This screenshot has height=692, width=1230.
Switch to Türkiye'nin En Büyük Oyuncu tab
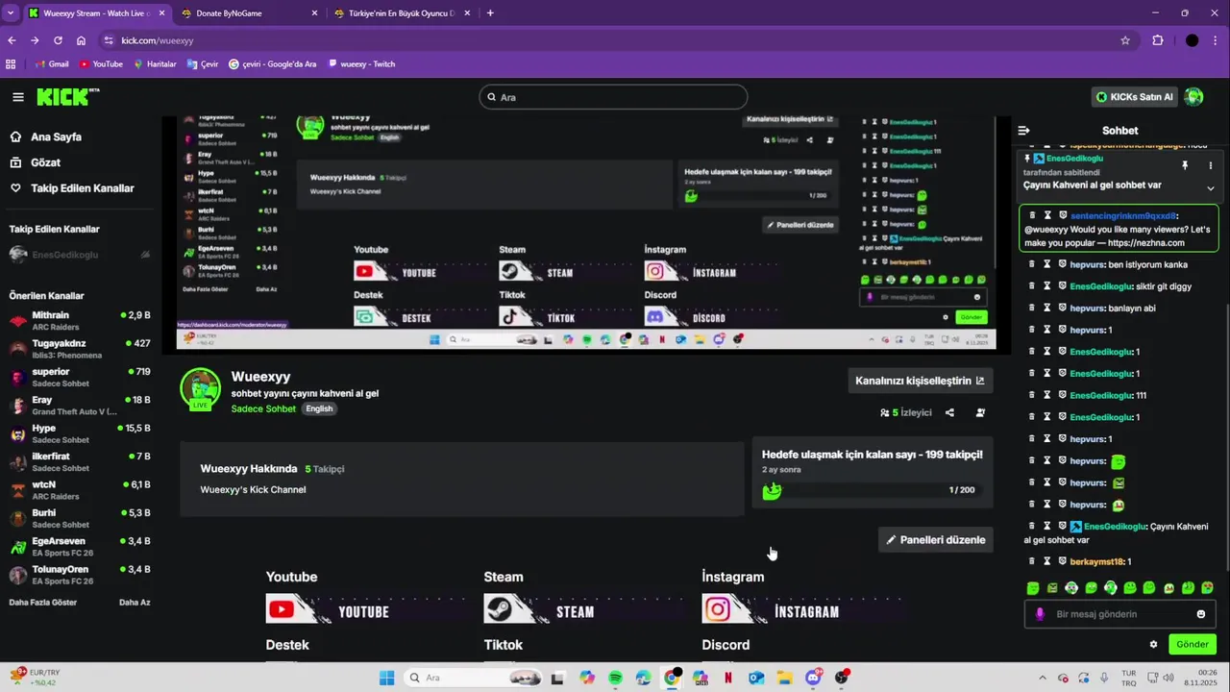click(402, 13)
